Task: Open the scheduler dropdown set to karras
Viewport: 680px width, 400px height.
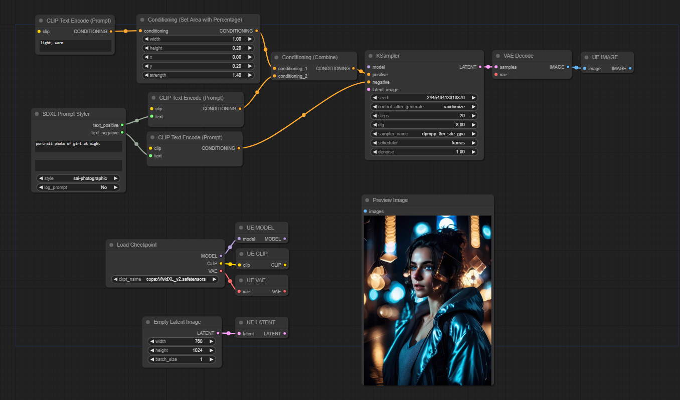Action: pyautogui.click(x=424, y=143)
